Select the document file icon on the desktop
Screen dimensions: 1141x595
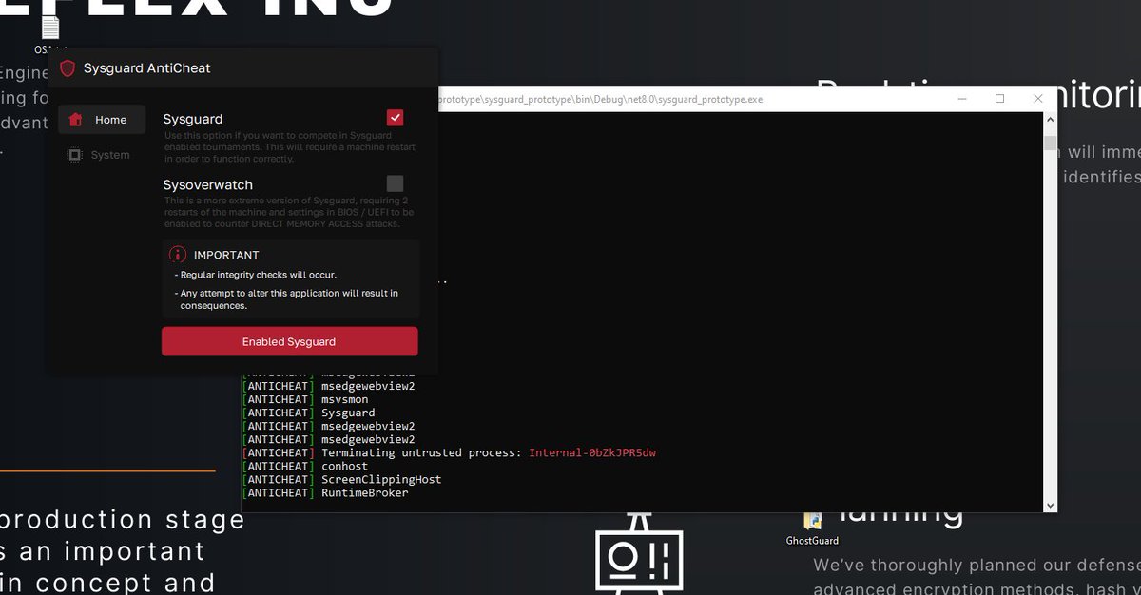click(x=50, y=28)
